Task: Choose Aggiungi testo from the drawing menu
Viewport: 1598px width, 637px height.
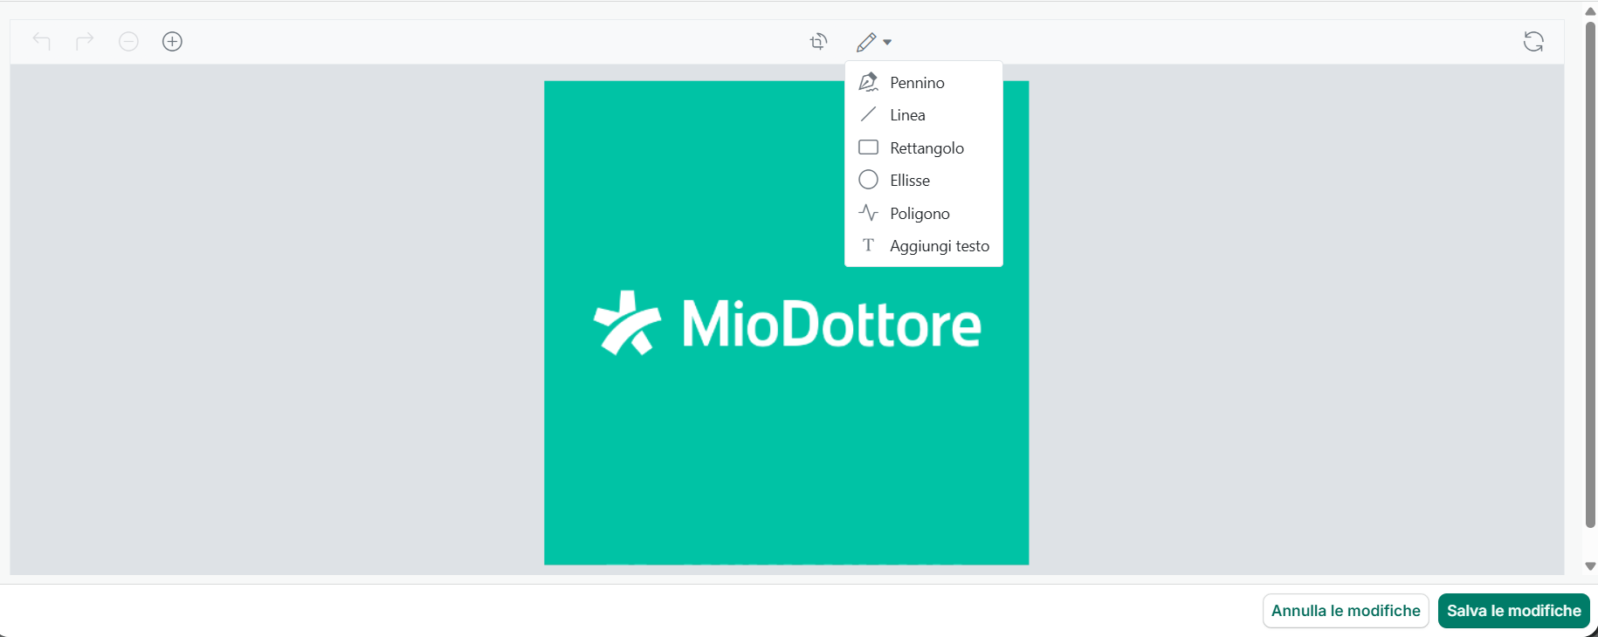Action: click(924, 245)
